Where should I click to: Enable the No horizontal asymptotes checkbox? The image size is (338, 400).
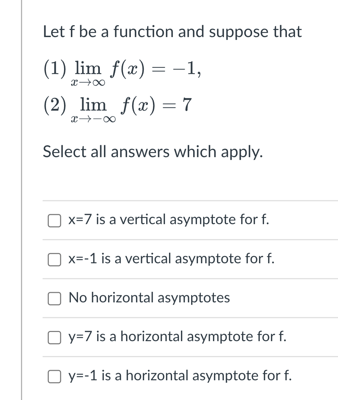point(54,299)
